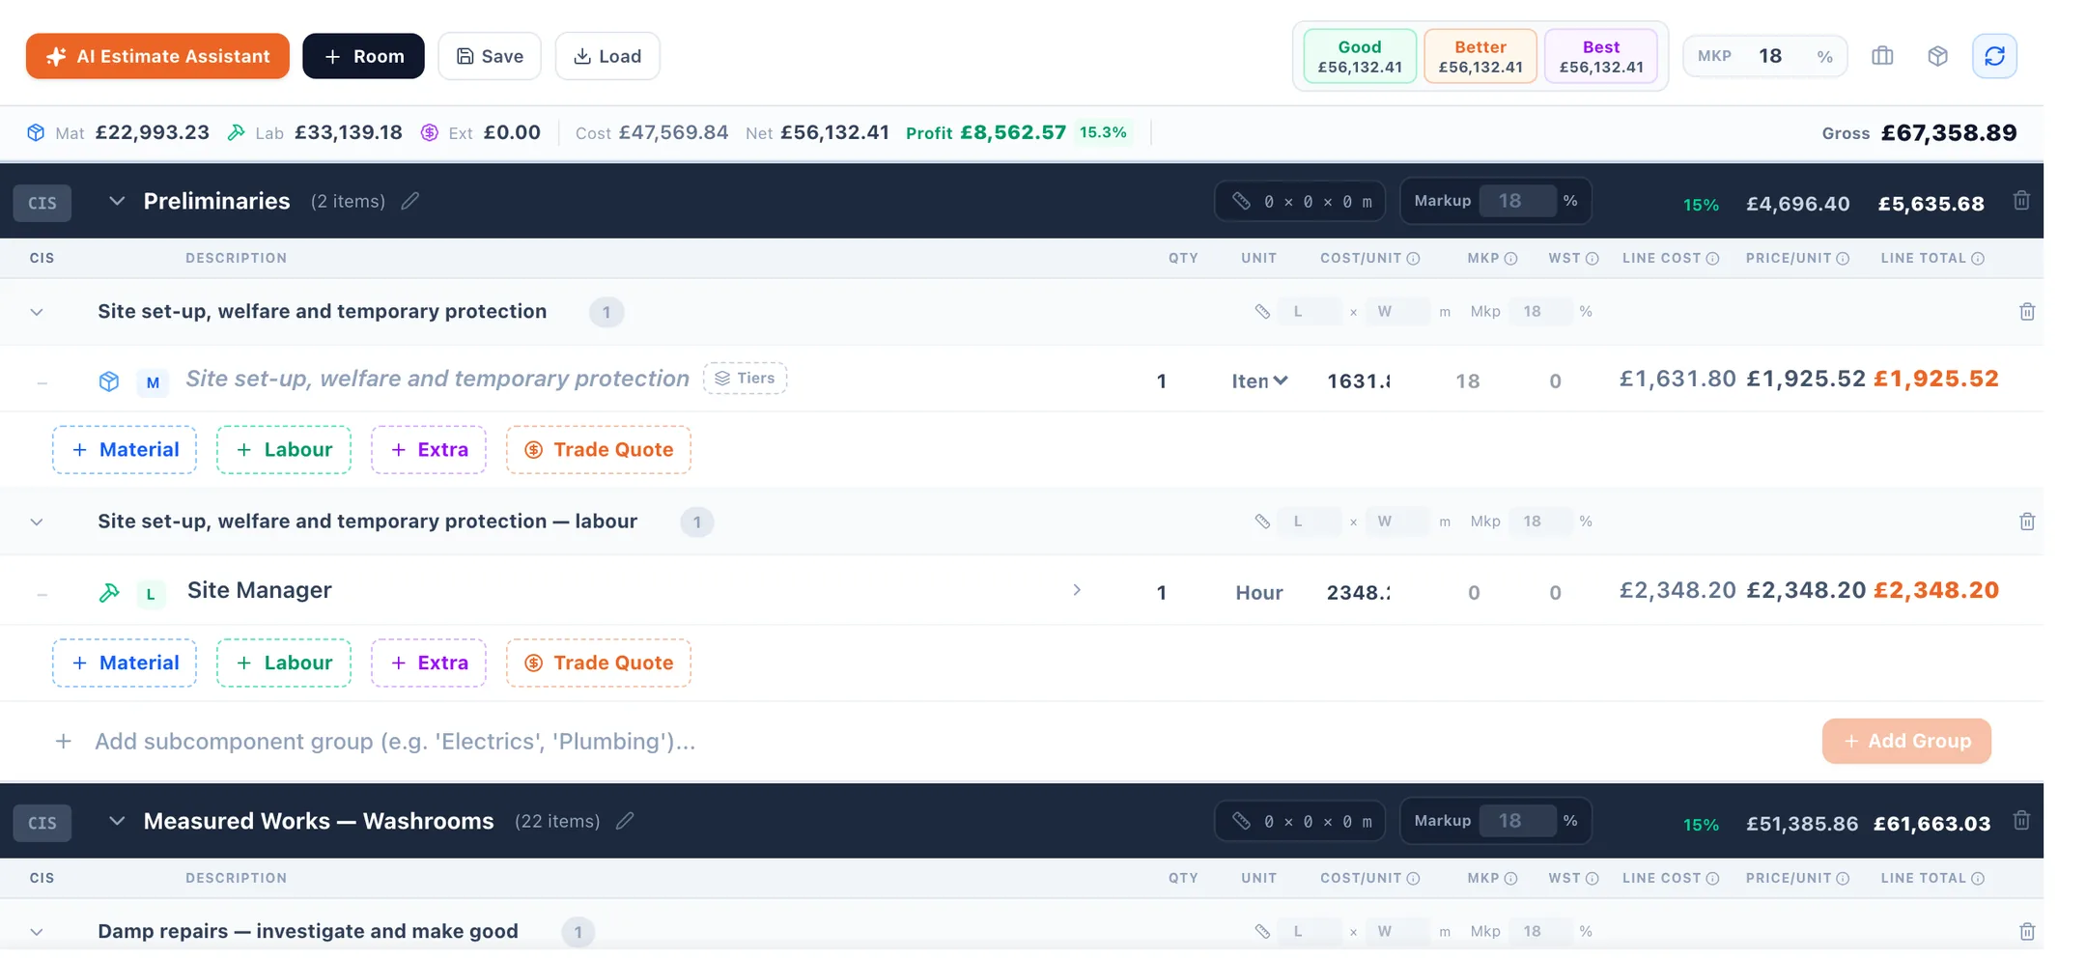This screenshot has width=2086, height=959.
Task: Add an Extra under first Site set-up group
Action: [x=429, y=450]
